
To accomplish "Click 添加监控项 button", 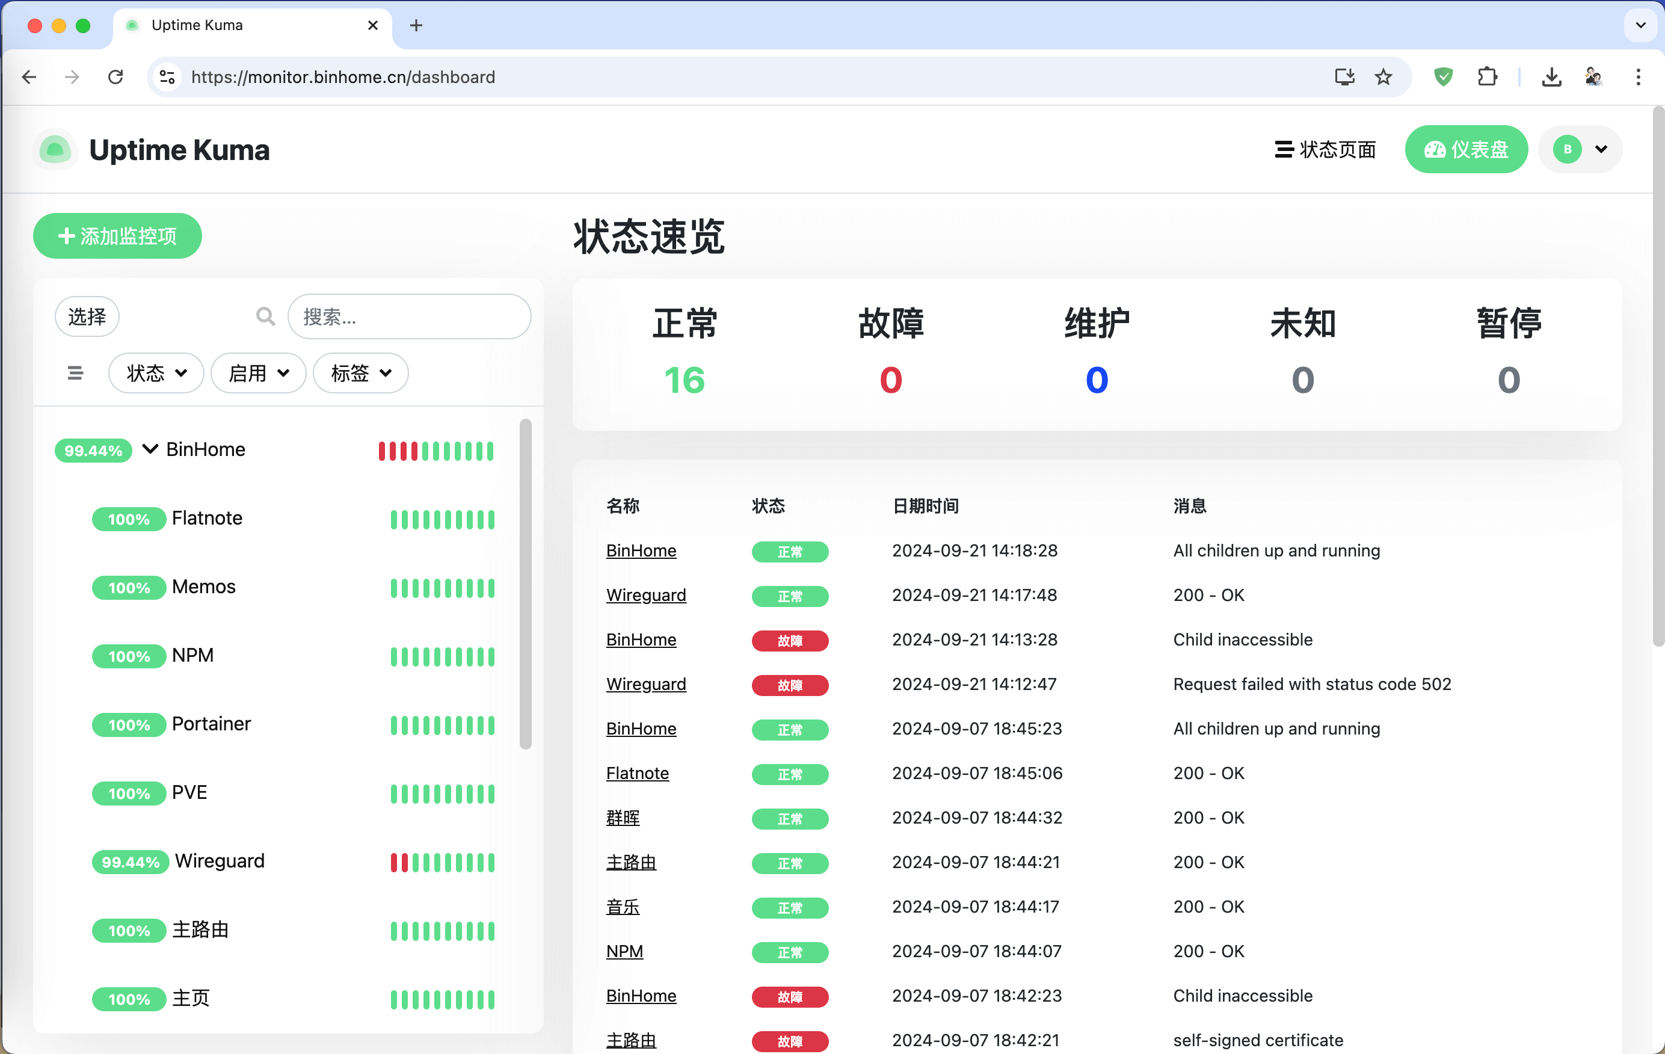I will click(117, 236).
